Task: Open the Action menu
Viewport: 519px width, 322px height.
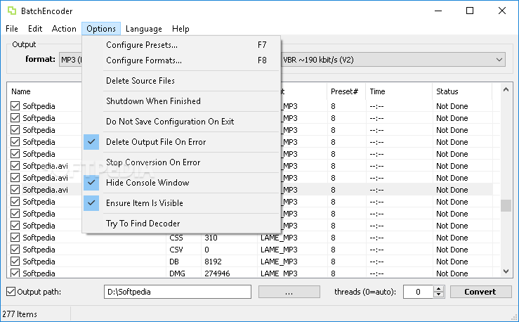Action: [64, 29]
